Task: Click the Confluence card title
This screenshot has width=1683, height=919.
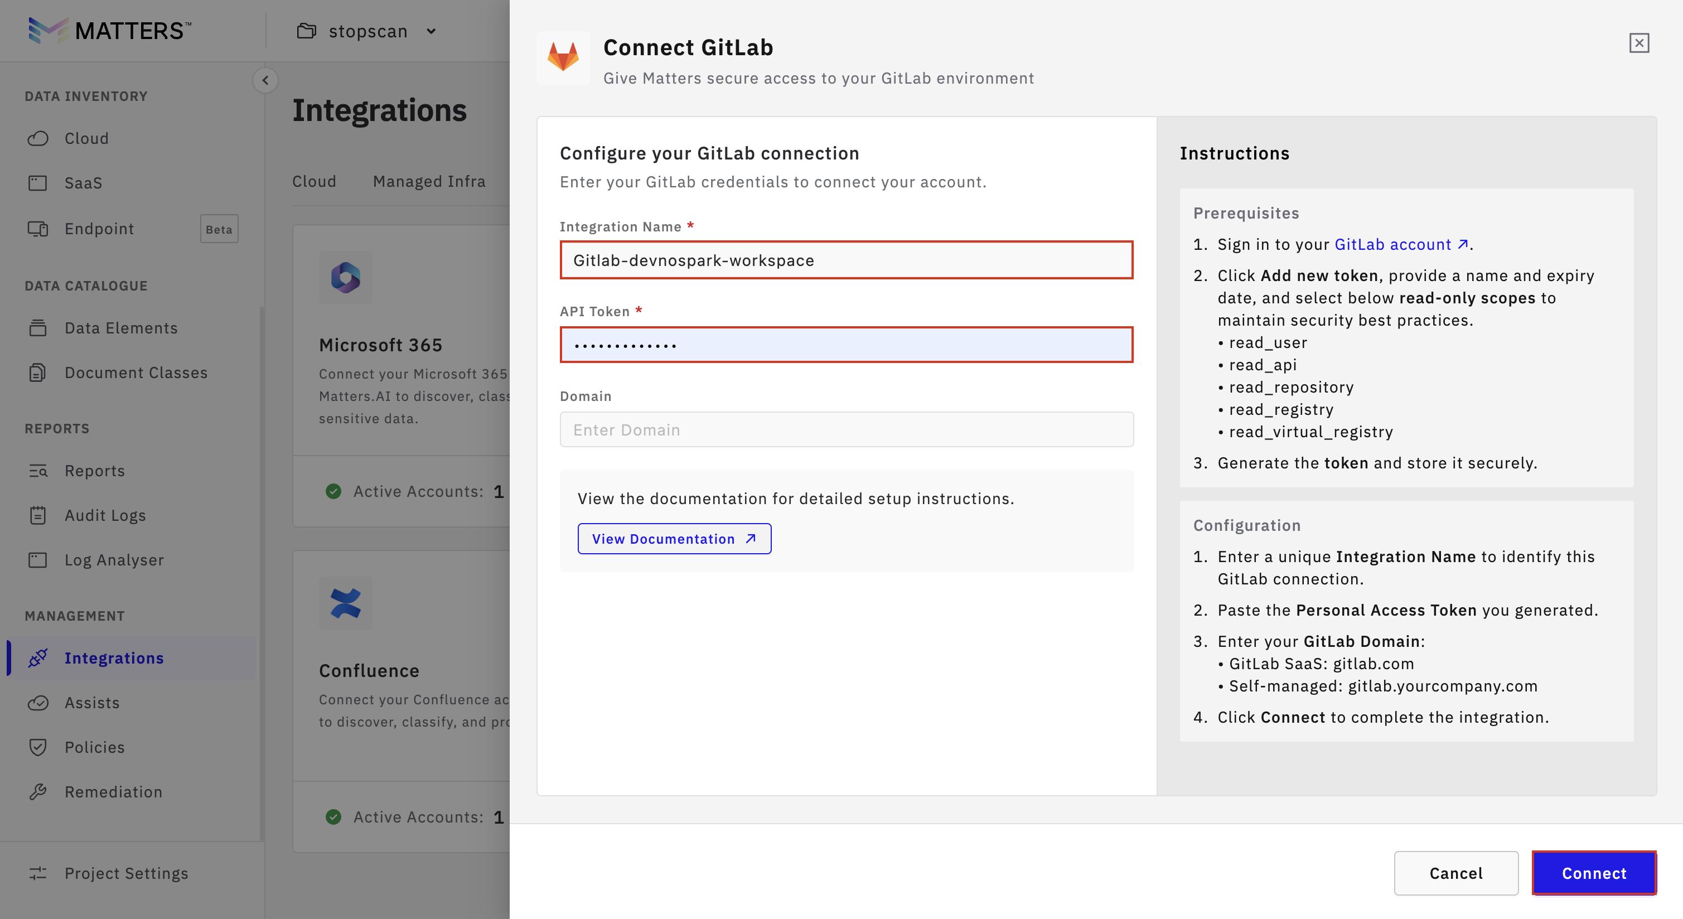Action: click(x=369, y=671)
